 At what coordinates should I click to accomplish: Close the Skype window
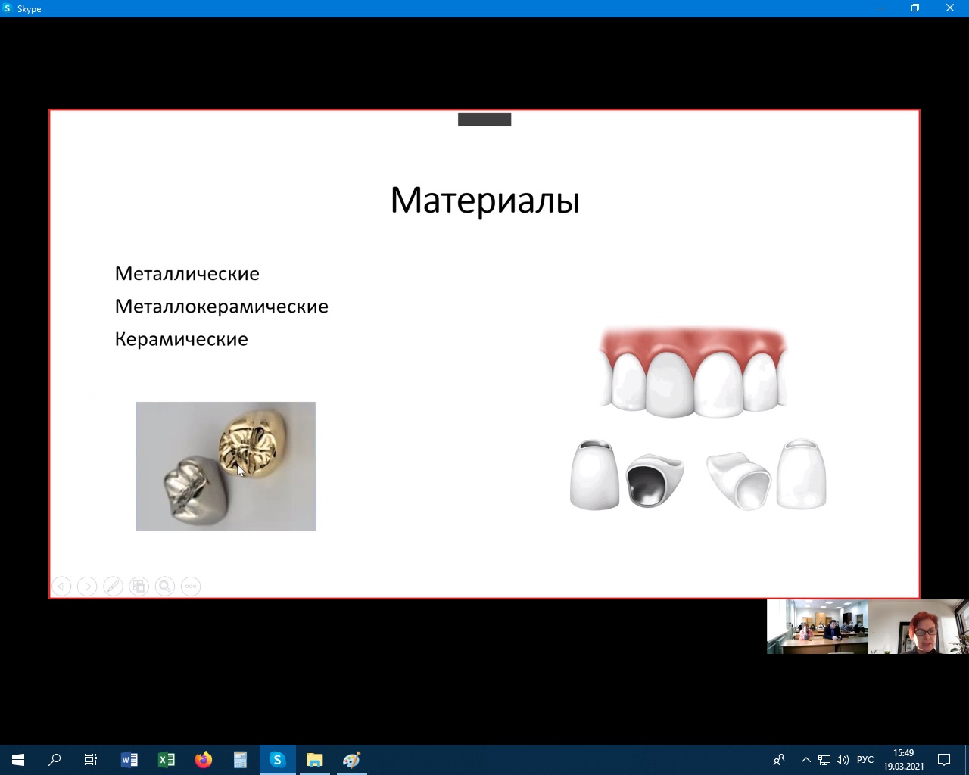pos(950,8)
